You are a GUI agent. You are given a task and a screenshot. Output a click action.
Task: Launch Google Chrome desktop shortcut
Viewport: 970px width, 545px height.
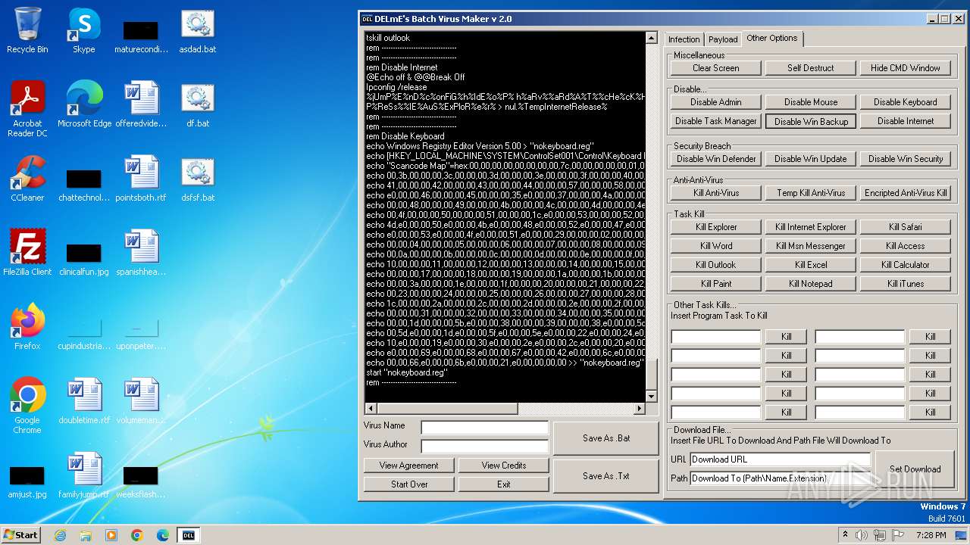pos(27,406)
